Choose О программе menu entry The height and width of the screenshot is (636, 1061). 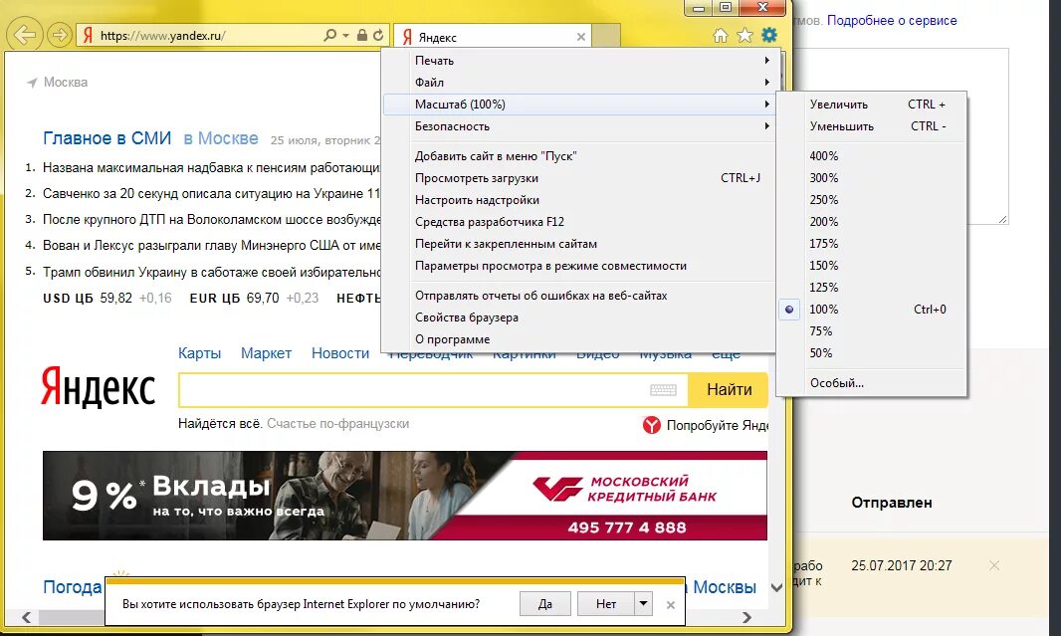tap(579, 339)
